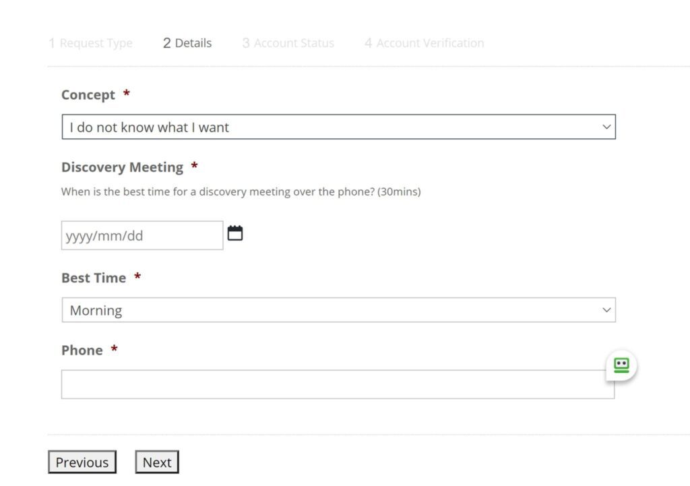Click the discovery meeting helper text
This screenshot has width=690, height=486.
tap(241, 191)
